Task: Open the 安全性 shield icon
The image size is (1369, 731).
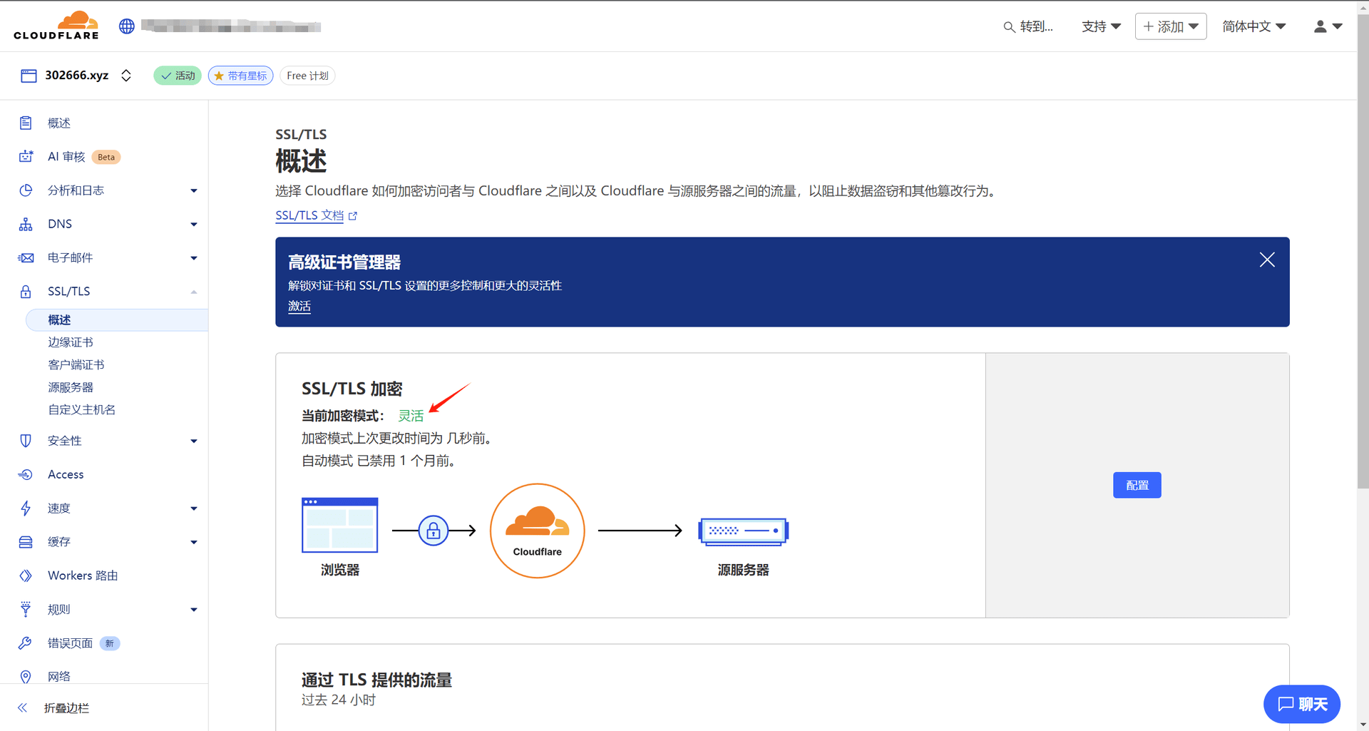Action: click(26, 440)
